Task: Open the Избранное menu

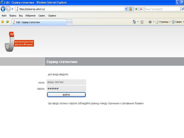Action: coord(30,16)
